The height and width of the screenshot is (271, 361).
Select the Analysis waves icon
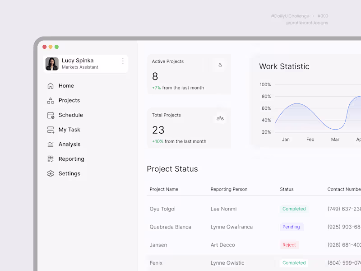(50, 144)
